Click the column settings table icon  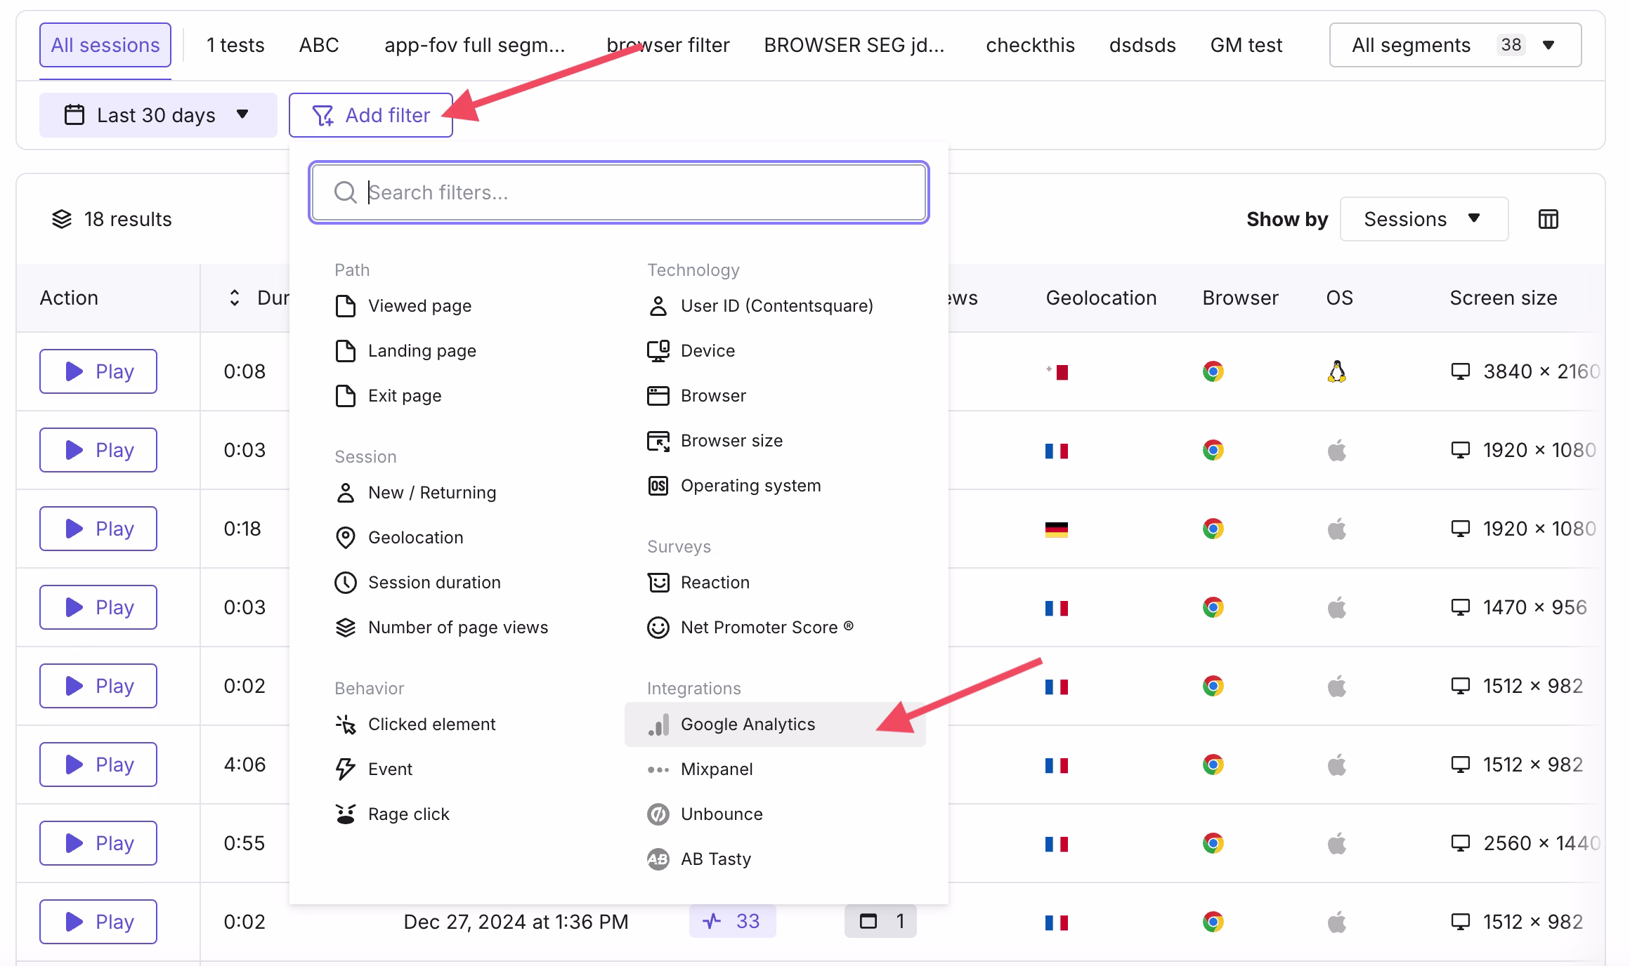point(1548,219)
